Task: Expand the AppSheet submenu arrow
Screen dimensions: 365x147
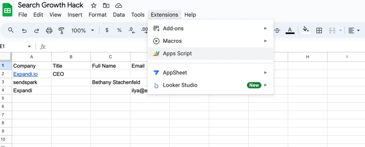Action: coord(266,73)
